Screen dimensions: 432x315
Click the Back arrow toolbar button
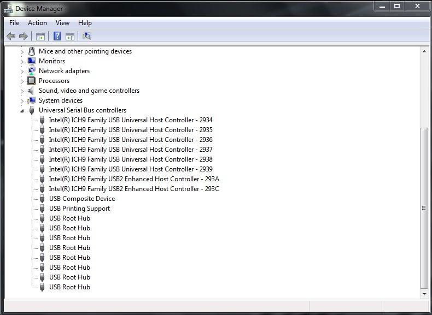[x=10, y=37]
